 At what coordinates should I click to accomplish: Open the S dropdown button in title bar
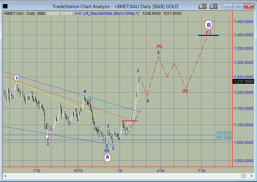tap(202, 6)
